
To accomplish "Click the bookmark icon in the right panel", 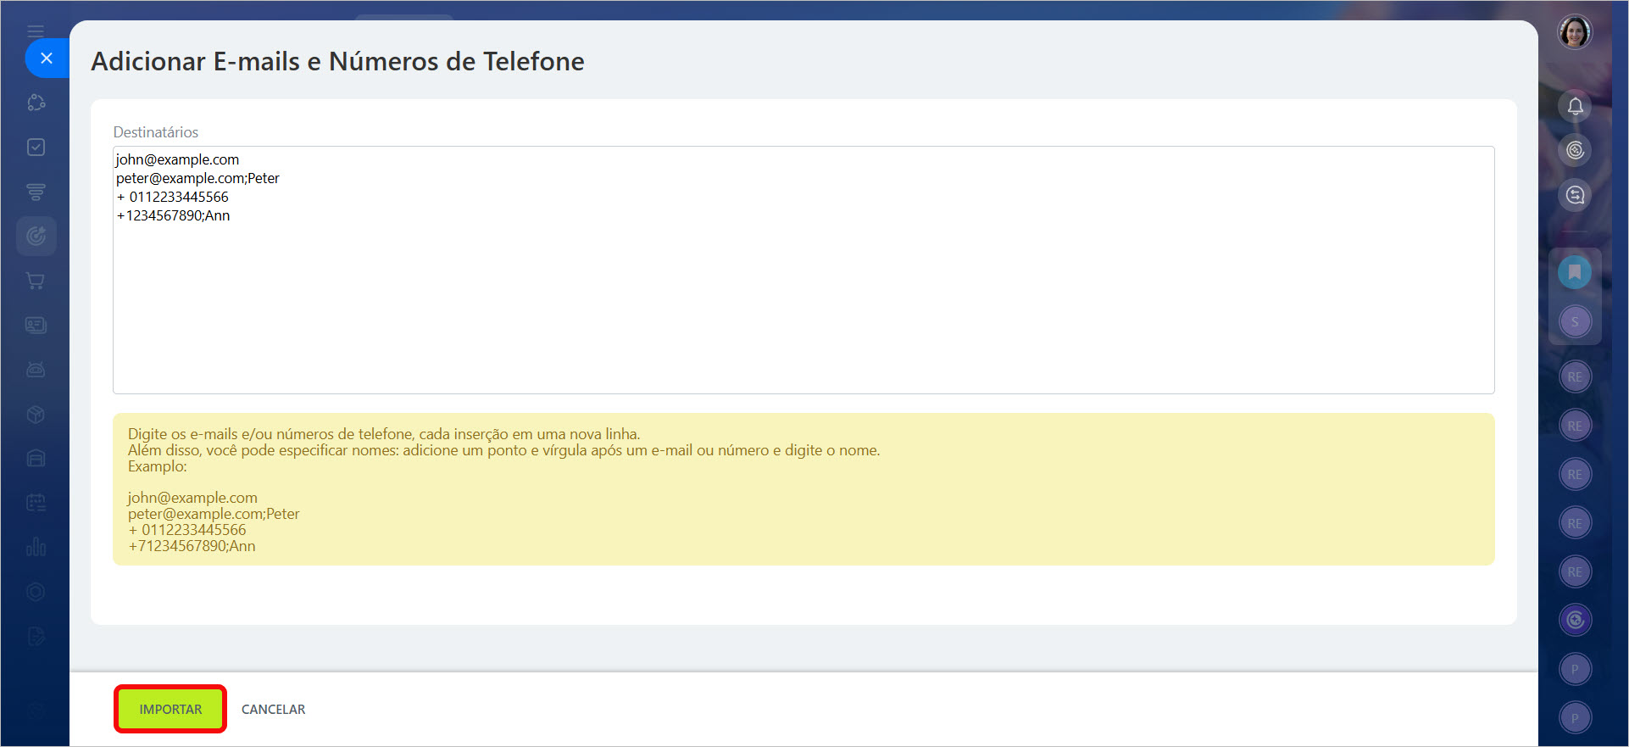I will pyautogui.click(x=1575, y=272).
